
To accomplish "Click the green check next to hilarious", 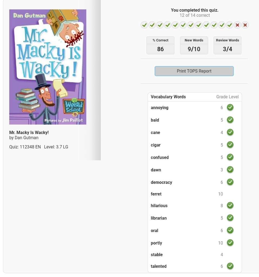I will coord(230,205).
